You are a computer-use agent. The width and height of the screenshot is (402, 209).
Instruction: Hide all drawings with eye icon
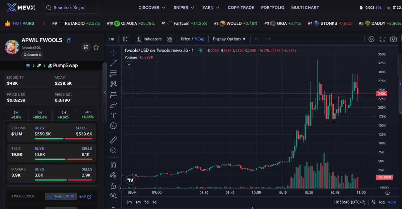(113, 195)
